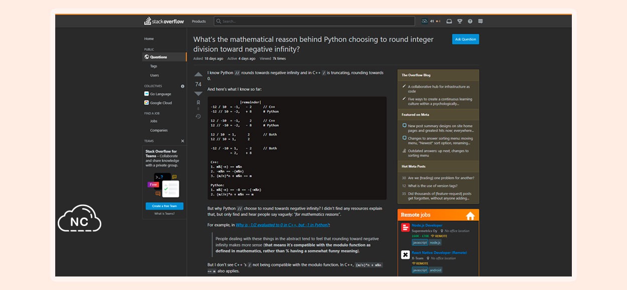The image size is (627, 290).
Task: Open Companies in the sidebar
Action: click(159, 130)
